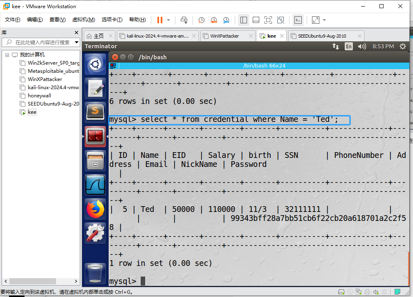Open System Settings from the dock
This screenshot has height=297, width=413.
95,233
